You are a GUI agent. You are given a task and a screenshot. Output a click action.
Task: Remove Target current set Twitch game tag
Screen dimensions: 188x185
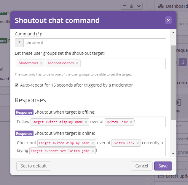93,151
